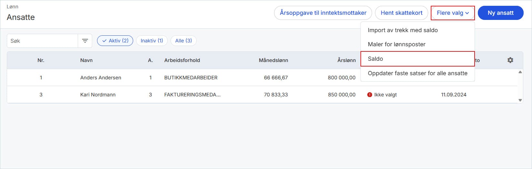The image size is (532, 169).
Task: Click the red warning icon beside Ikke valgt
Action: [369, 95]
